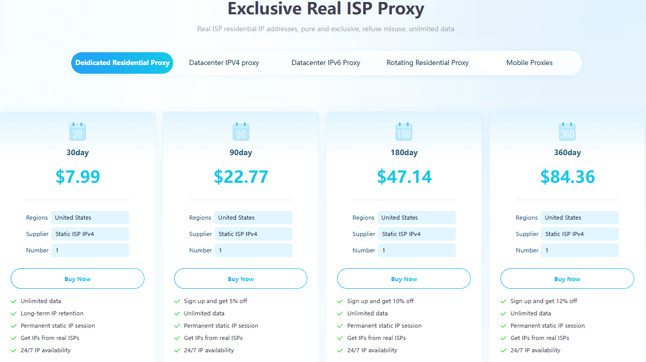The height and width of the screenshot is (362, 646).
Task: Open the Mobile Proxies tab
Action: tap(529, 63)
